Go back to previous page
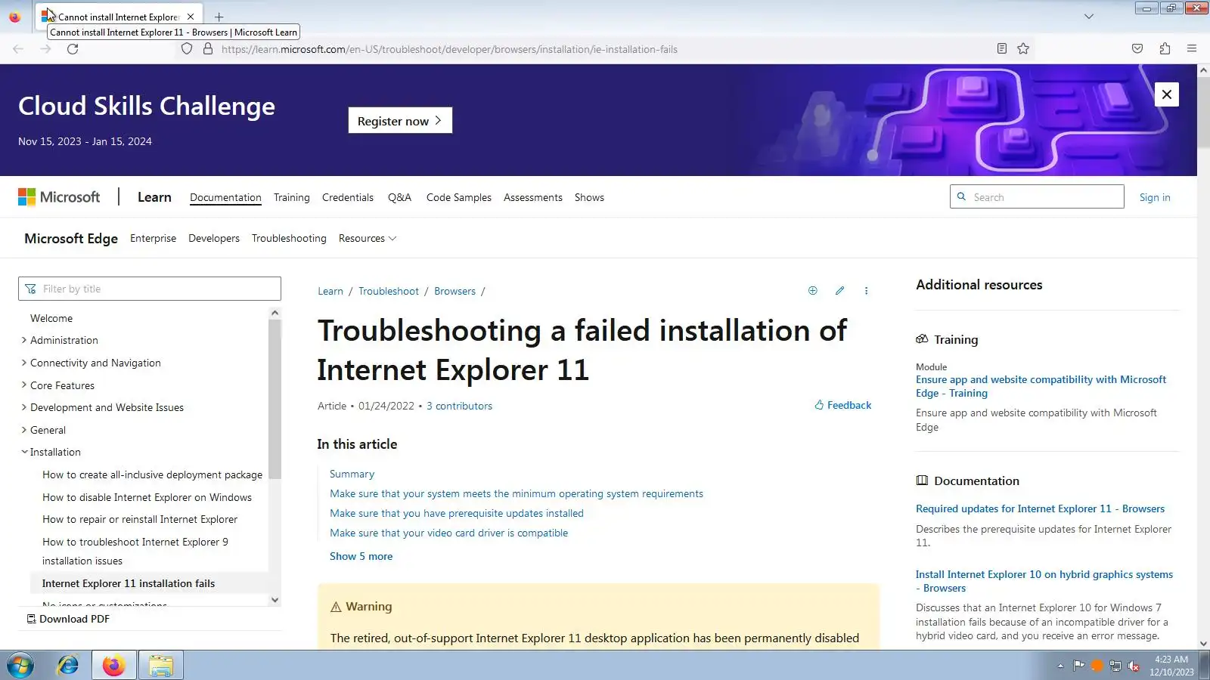The height and width of the screenshot is (680, 1210). (x=18, y=49)
